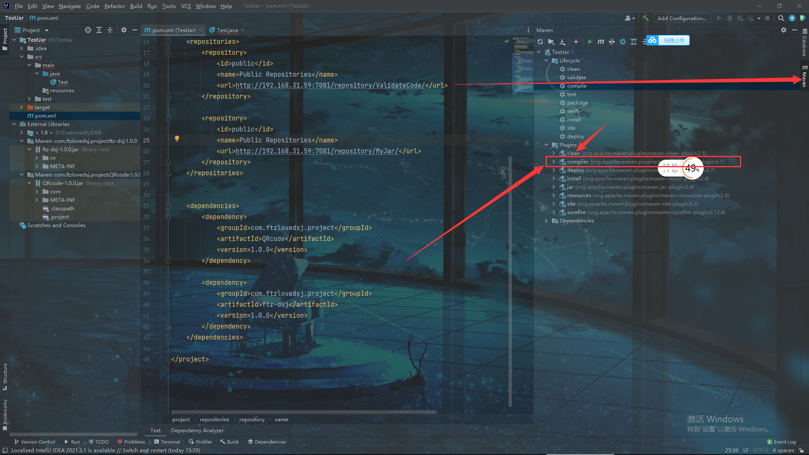
Task: Open user account dropdown in toolbar
Action: (630, 18)
